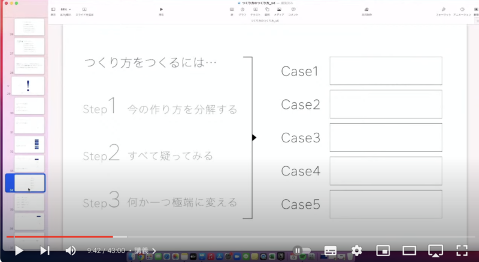
Task: Open the Format panel in Keynote toolbar
Action: coord(443,10)
